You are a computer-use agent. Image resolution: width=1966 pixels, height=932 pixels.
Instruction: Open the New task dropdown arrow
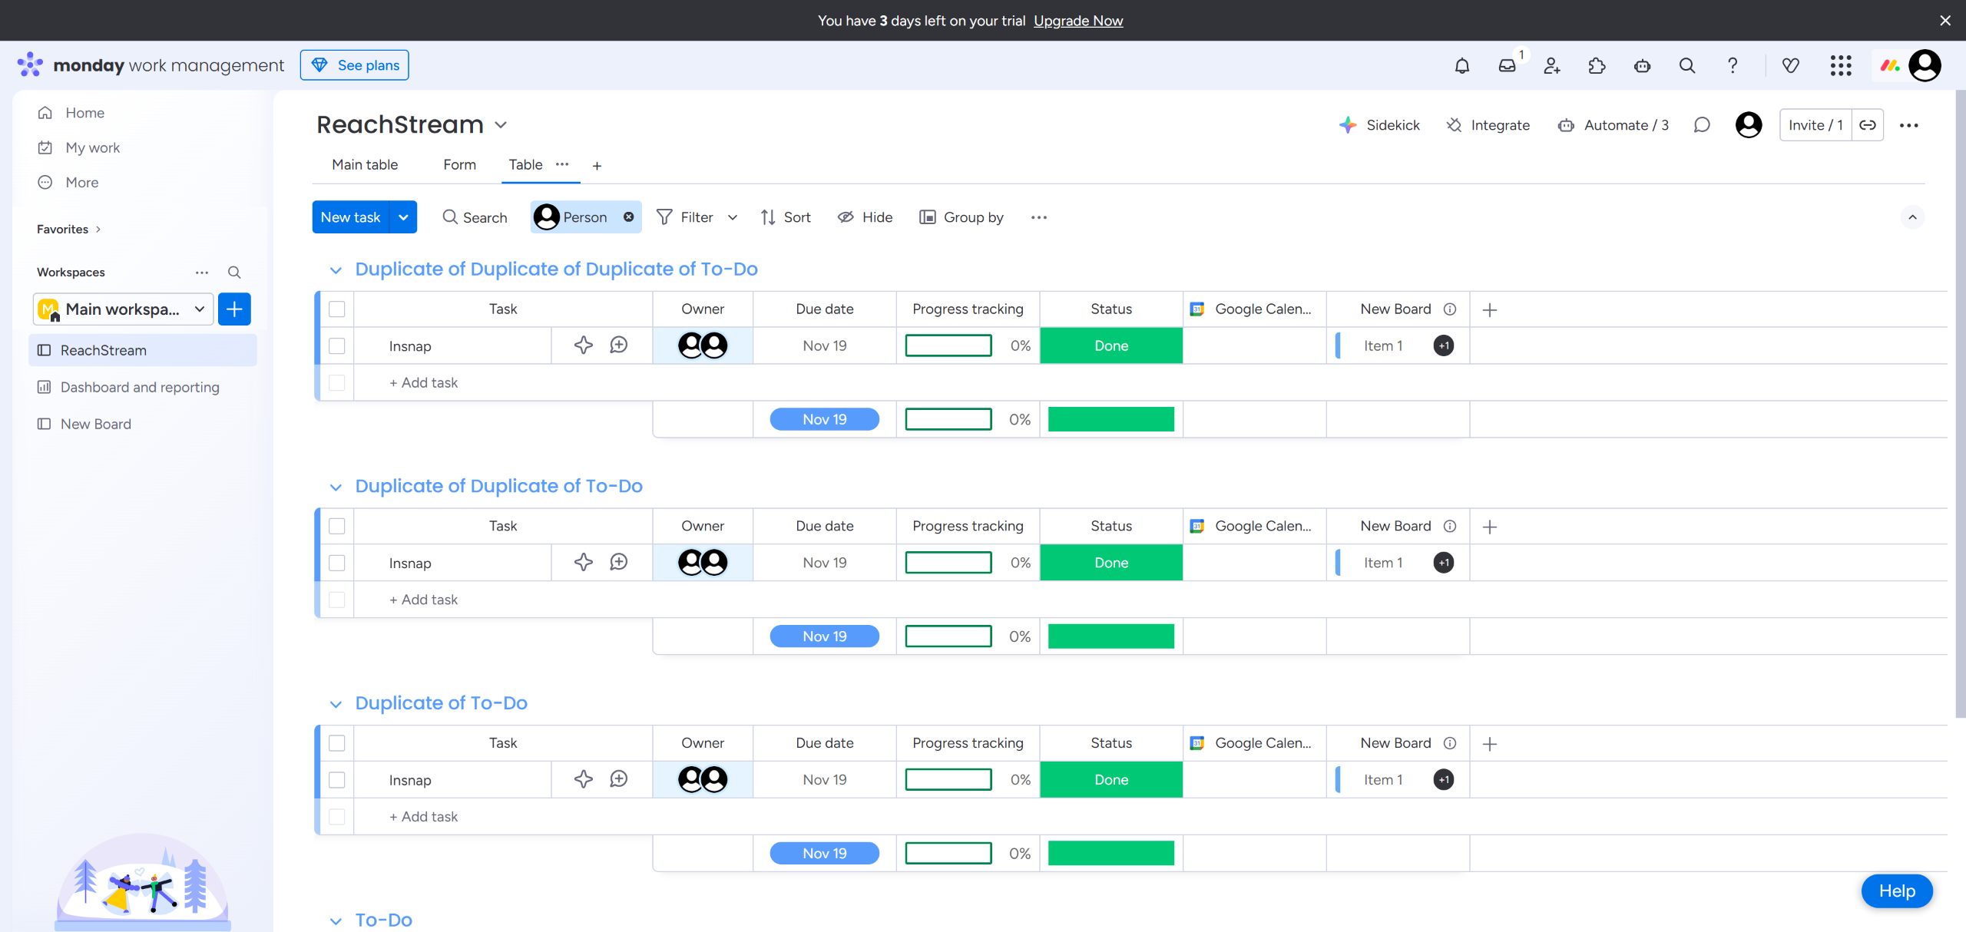click(x=403, y=217)
